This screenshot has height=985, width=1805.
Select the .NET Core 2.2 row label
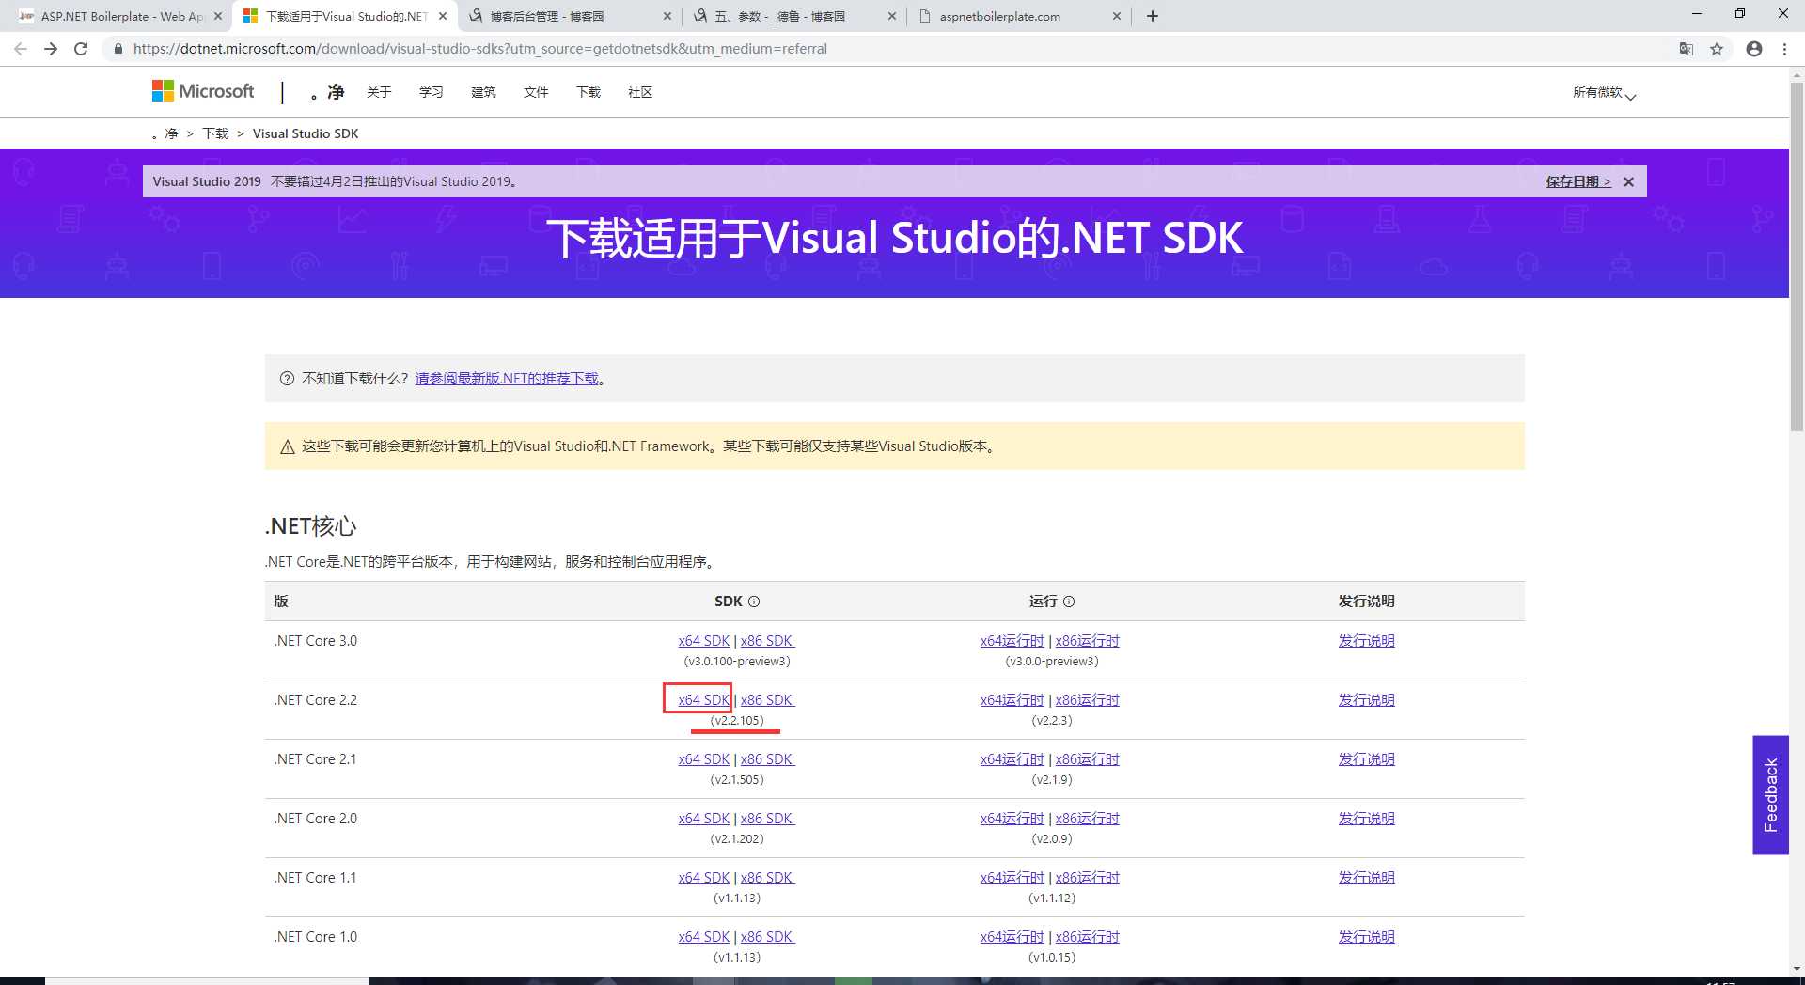(x=316, y=700)
